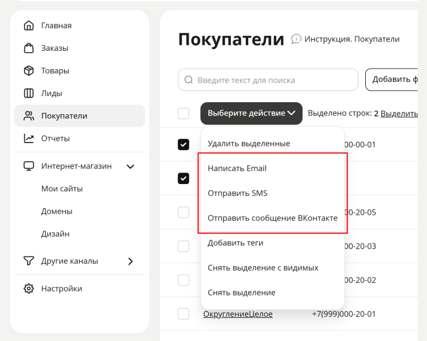
Task: Open Дизайн submenu item
Action: click(x=55, y=234)
